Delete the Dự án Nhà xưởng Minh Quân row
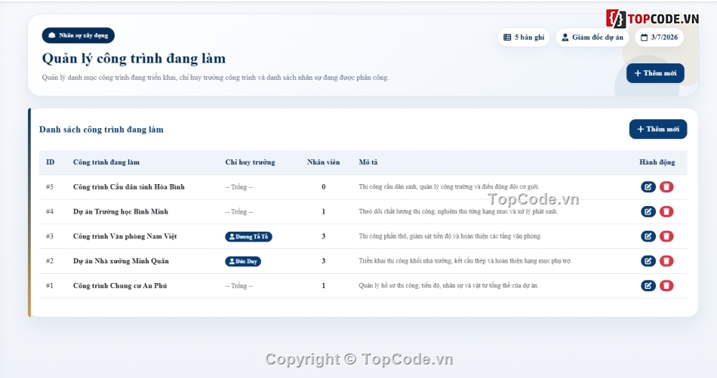Viewport: 717px width, 378px height. click(666, 261)
